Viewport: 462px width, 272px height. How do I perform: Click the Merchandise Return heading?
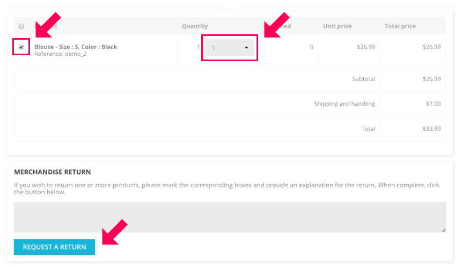(53, 172)
